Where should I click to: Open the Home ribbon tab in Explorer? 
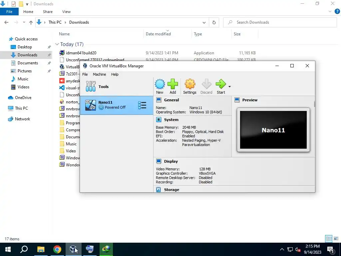28,12
